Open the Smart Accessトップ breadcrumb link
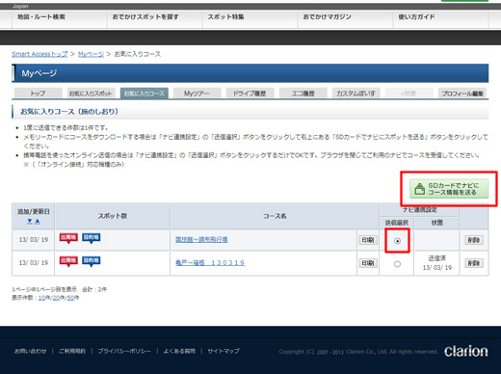This screenshot has width=501, height=374. 40,54
